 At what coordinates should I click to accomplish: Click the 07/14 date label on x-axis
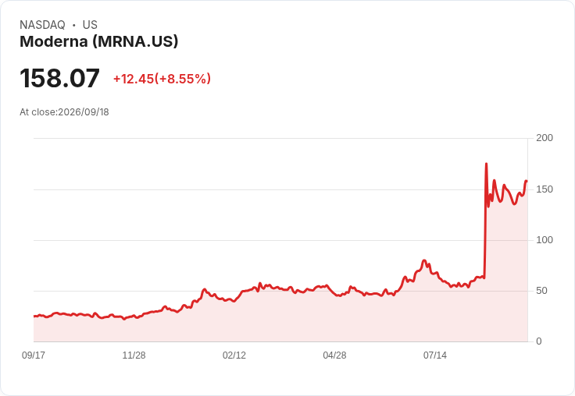[x=435, y=355]
